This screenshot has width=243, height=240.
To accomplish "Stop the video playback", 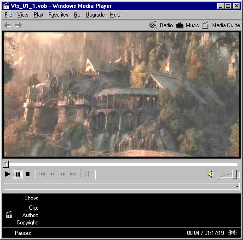I will pos(28,174).
